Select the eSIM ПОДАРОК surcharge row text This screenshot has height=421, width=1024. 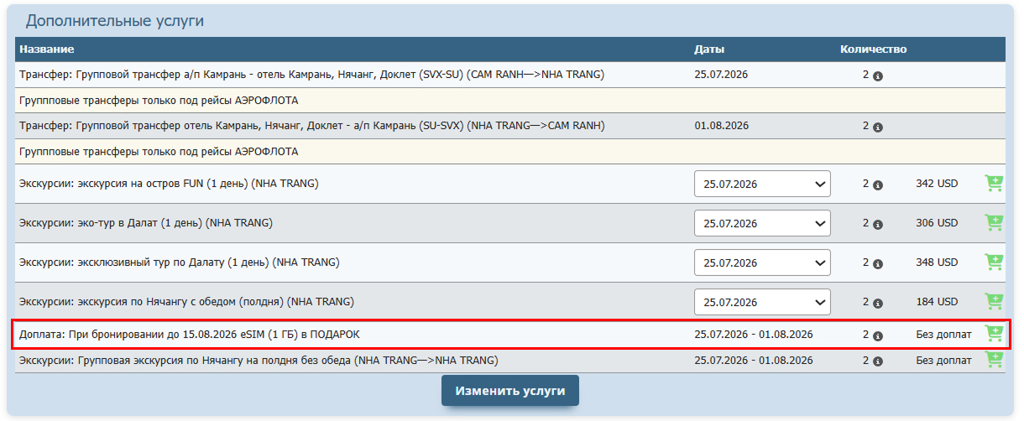pyautogui.click(x=189, y=335)
